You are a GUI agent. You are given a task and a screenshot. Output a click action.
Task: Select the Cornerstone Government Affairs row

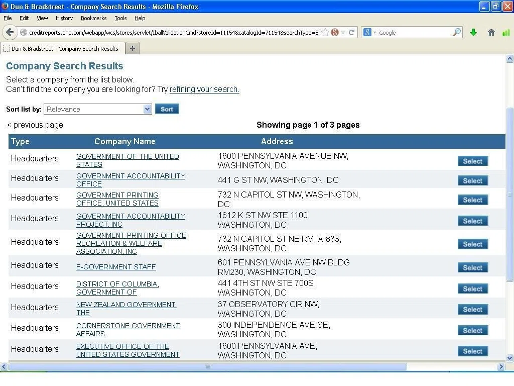[x=473, y=331]
